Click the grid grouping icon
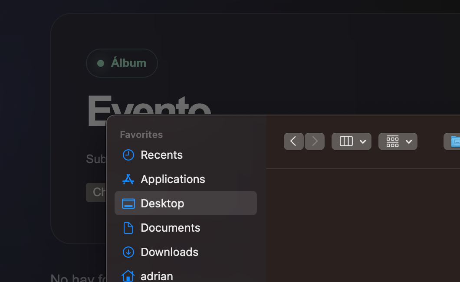The height and width of the screenshot is (282, 460). pos(393,141)
